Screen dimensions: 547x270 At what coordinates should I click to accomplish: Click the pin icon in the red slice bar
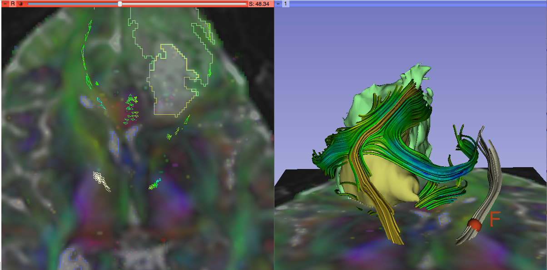tap(5, 4)
